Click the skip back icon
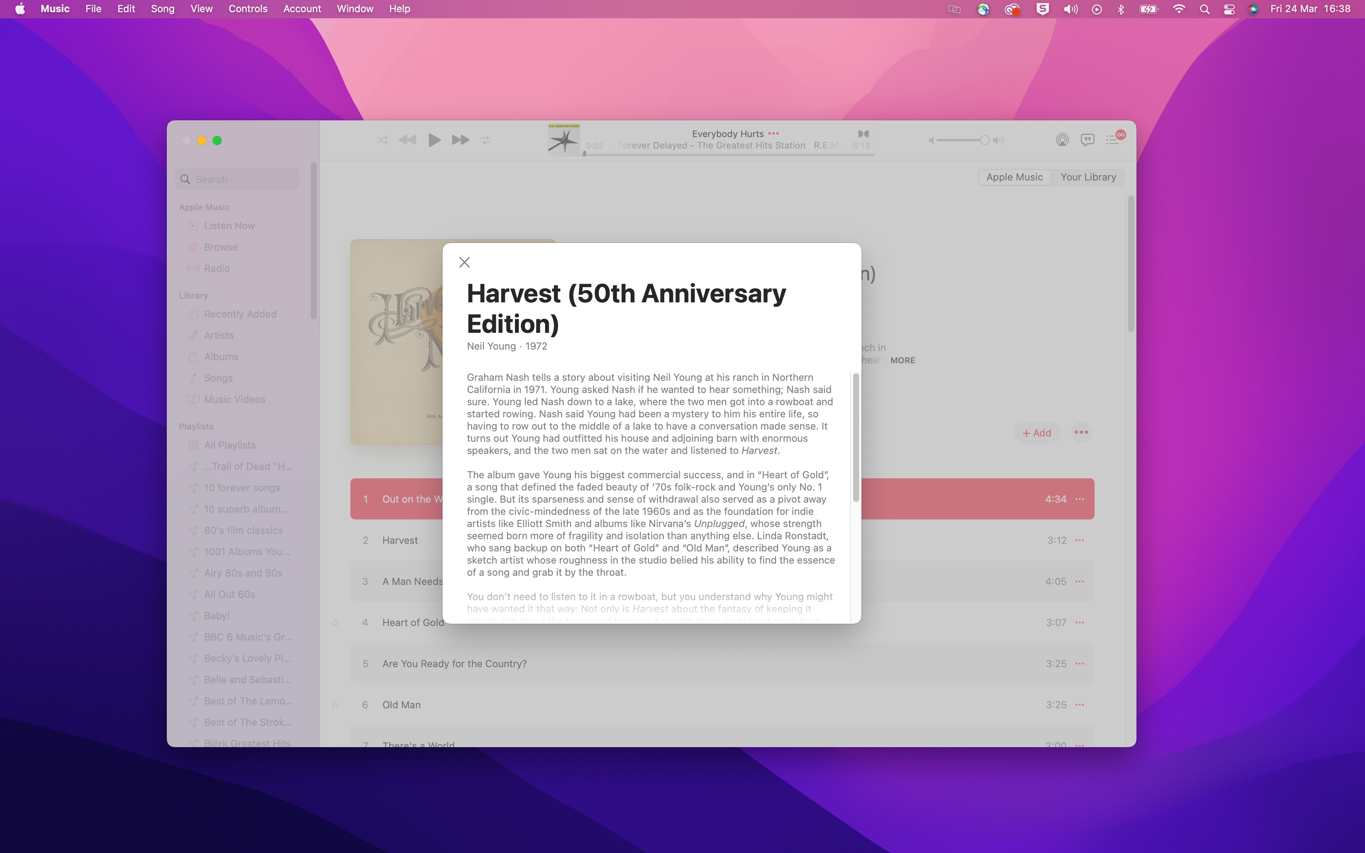Screen dimensions: 1365x853 click(x=408, y=139)
